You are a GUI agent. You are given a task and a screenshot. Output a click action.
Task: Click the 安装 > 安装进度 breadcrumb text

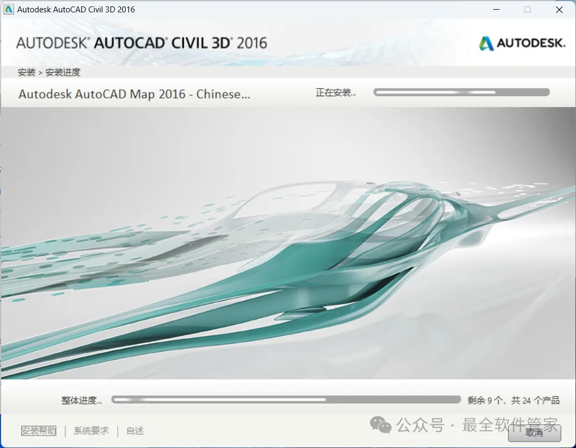[49, 73]
